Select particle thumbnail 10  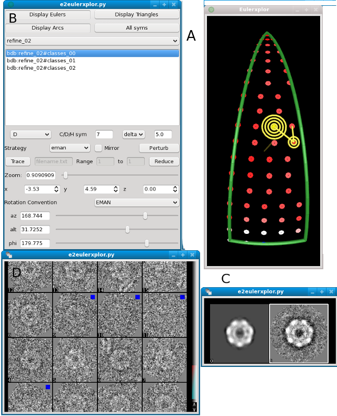coord(120,315)
